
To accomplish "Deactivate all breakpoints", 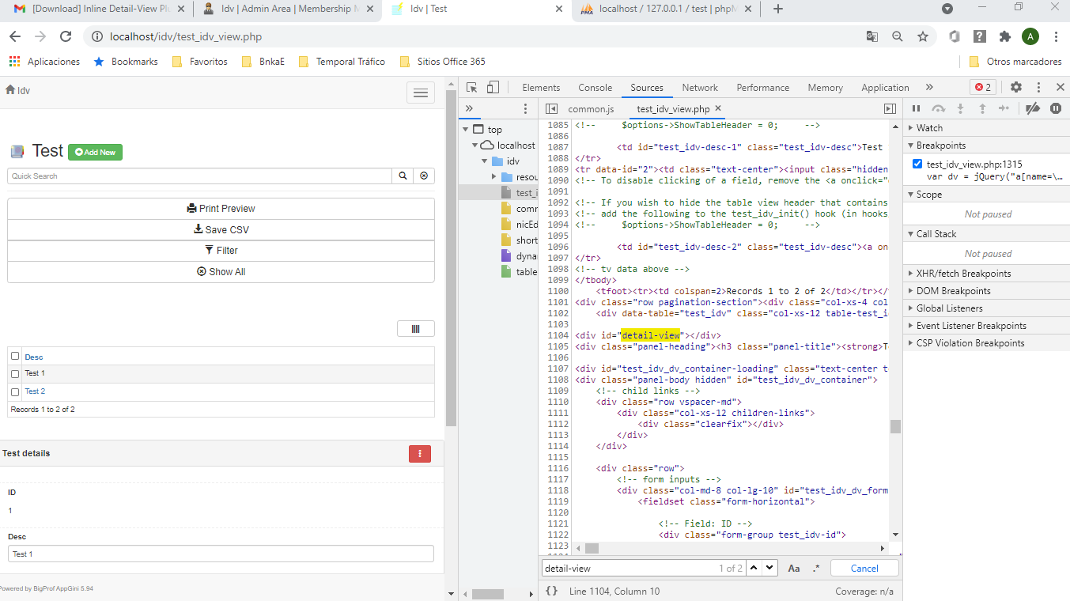I will [x=1033, y=108].
